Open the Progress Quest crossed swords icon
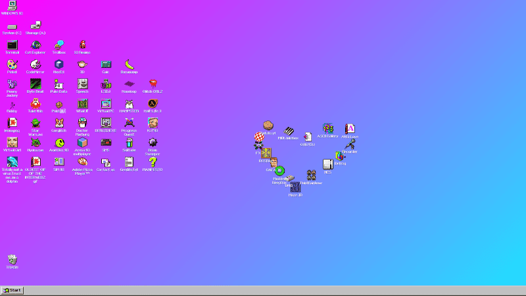Image resolution: width=526 pixels, height=296 pixels. point(129,123)
